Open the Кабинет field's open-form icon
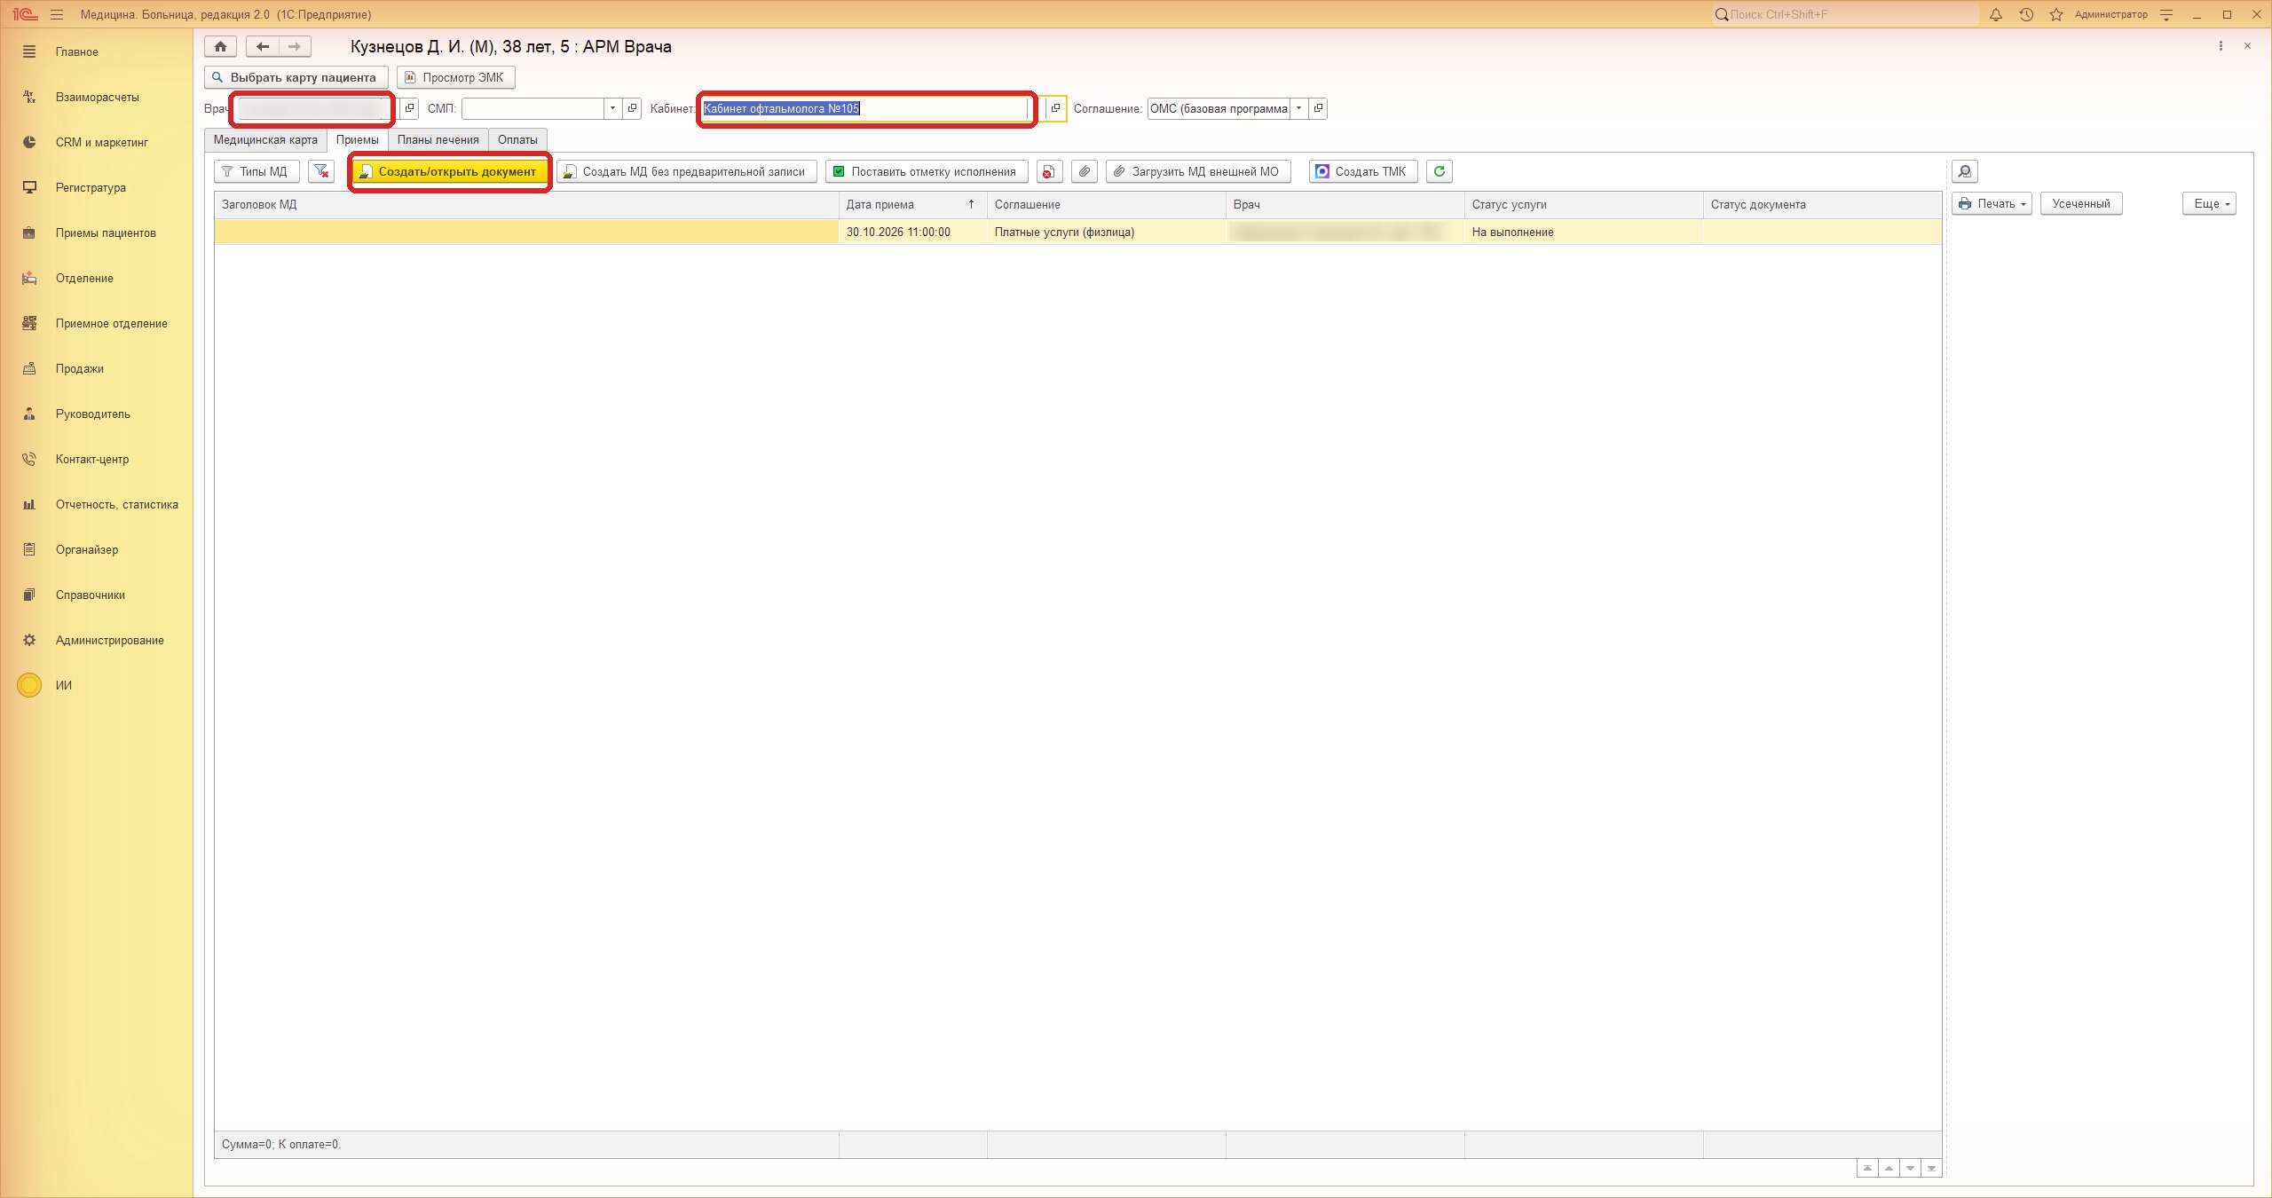This screenshot has height=1198, width=2272. [x=1055, y=108]
